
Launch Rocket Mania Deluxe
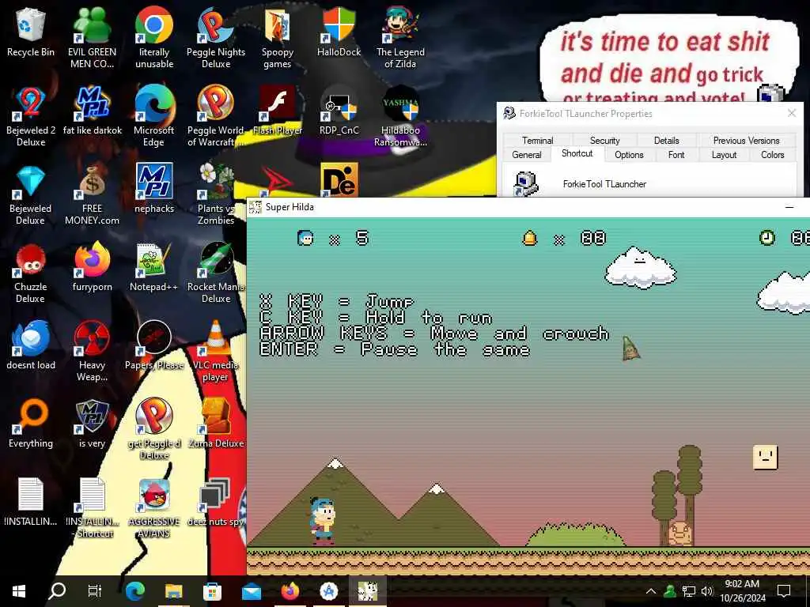pyautogui.click(x=216, y=273)
